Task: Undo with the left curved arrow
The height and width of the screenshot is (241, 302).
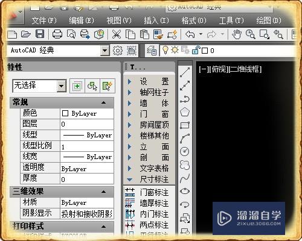Action: point(190,34)
